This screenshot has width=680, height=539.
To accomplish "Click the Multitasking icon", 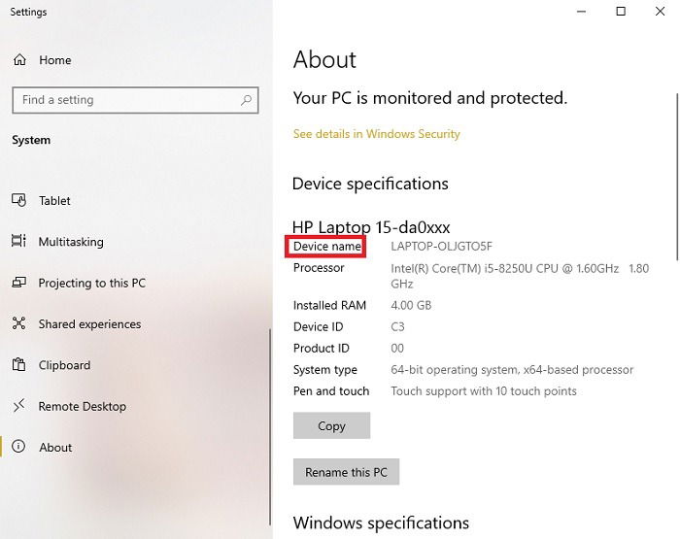I will (x=18, y=241).
